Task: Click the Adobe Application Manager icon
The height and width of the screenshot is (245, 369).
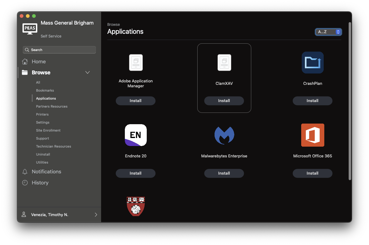Action: (x=136, y=62)
